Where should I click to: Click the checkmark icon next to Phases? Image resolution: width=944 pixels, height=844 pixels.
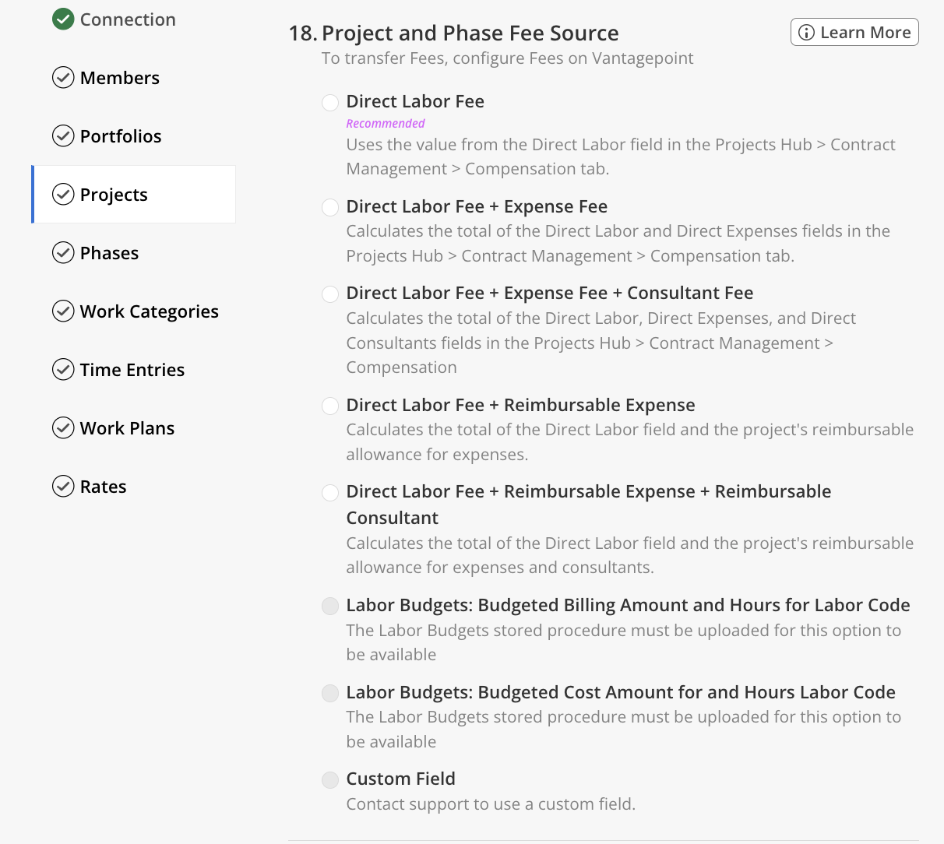(x=63, y=253)
